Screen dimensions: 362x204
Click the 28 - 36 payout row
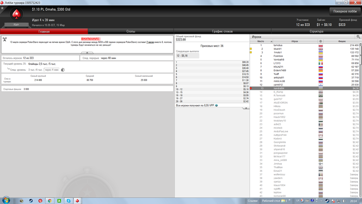coord(212,101)
